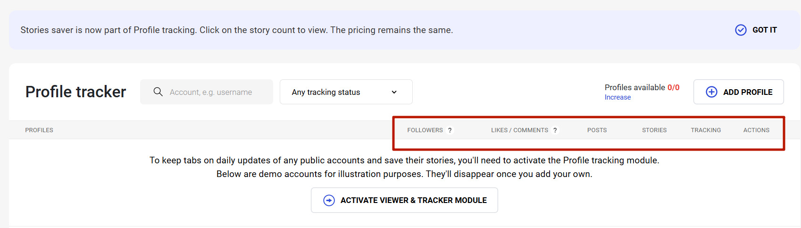Click the FOLLOWERS column header

425,130
